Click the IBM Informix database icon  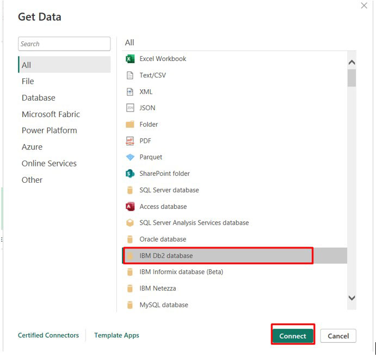coord(130,272)
